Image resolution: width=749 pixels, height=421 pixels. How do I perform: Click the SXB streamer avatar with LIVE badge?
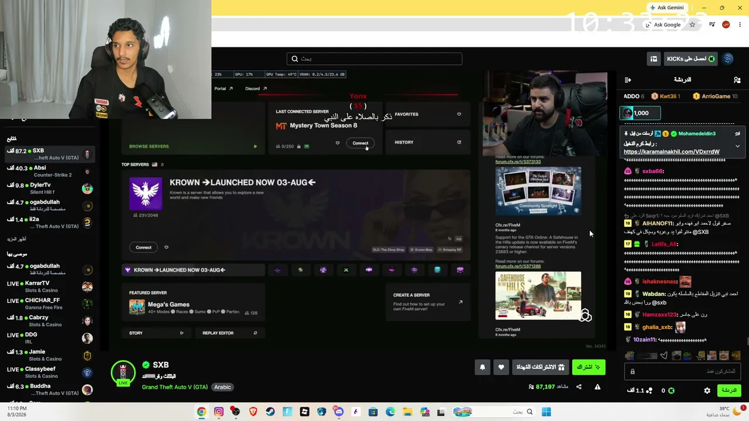point(123,373)
